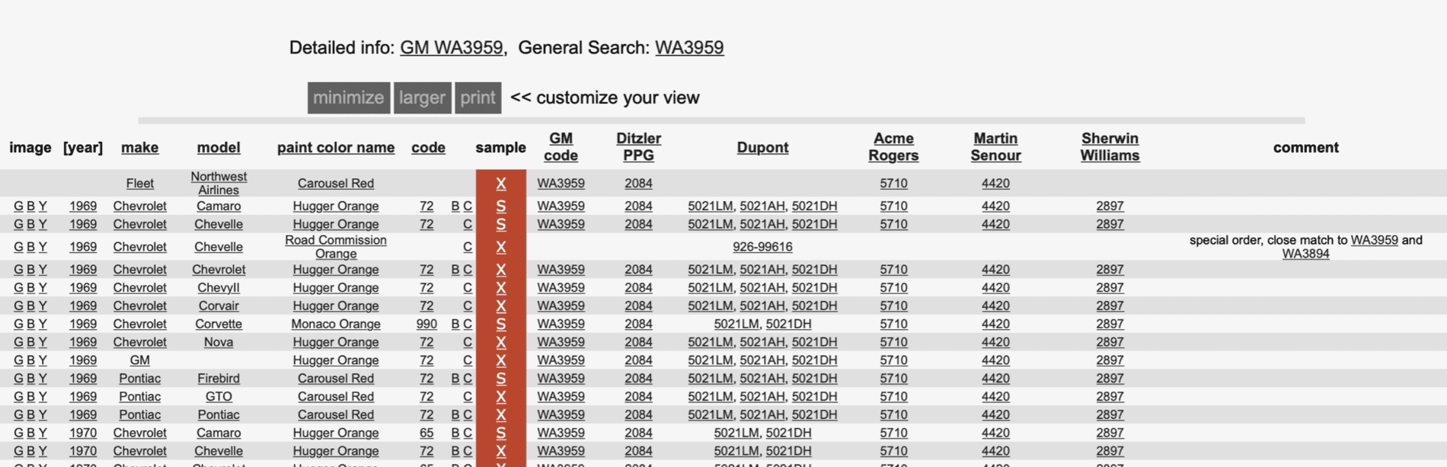This screenshot has width=1447, height=467.
Task: Open the Carousel Red link in Fleet row
Action: click(x=336, y=184)
